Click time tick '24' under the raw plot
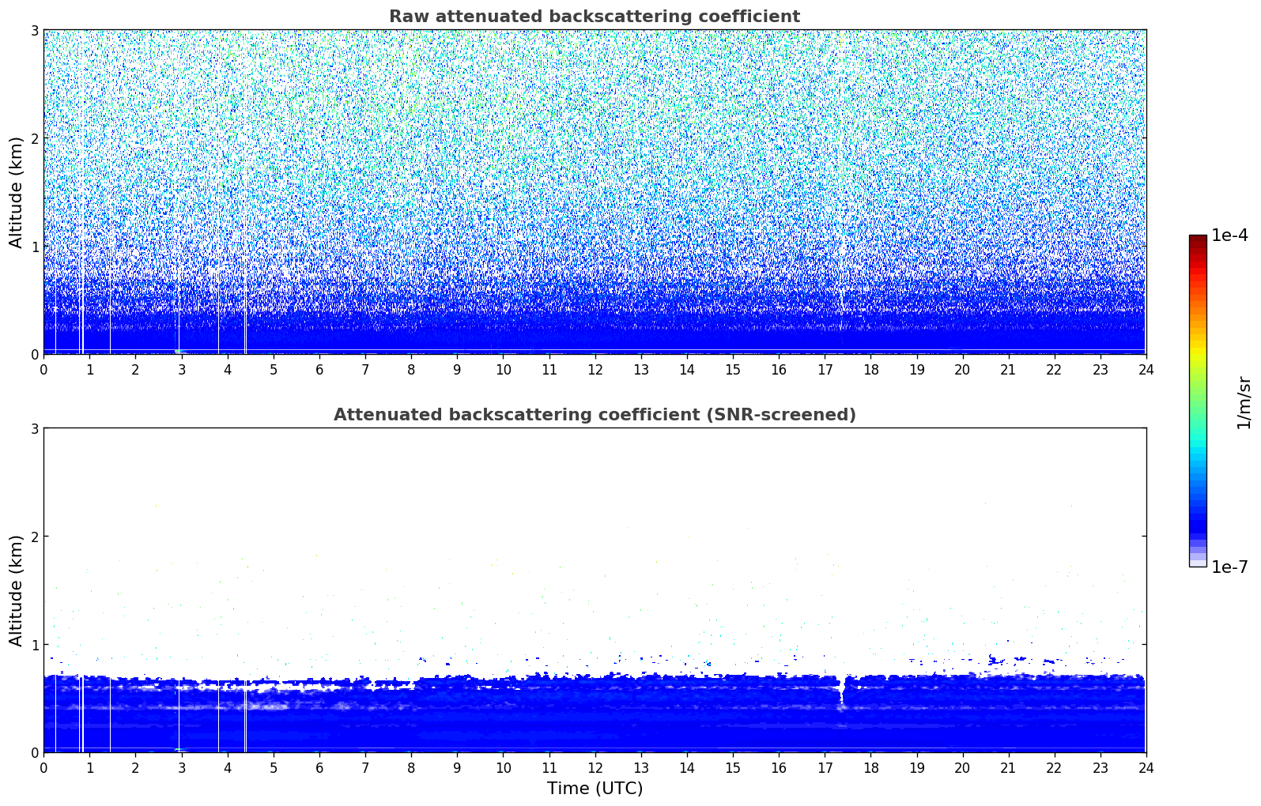The height and width of the screenshot is (806, 1261). tap(1146, 369)
